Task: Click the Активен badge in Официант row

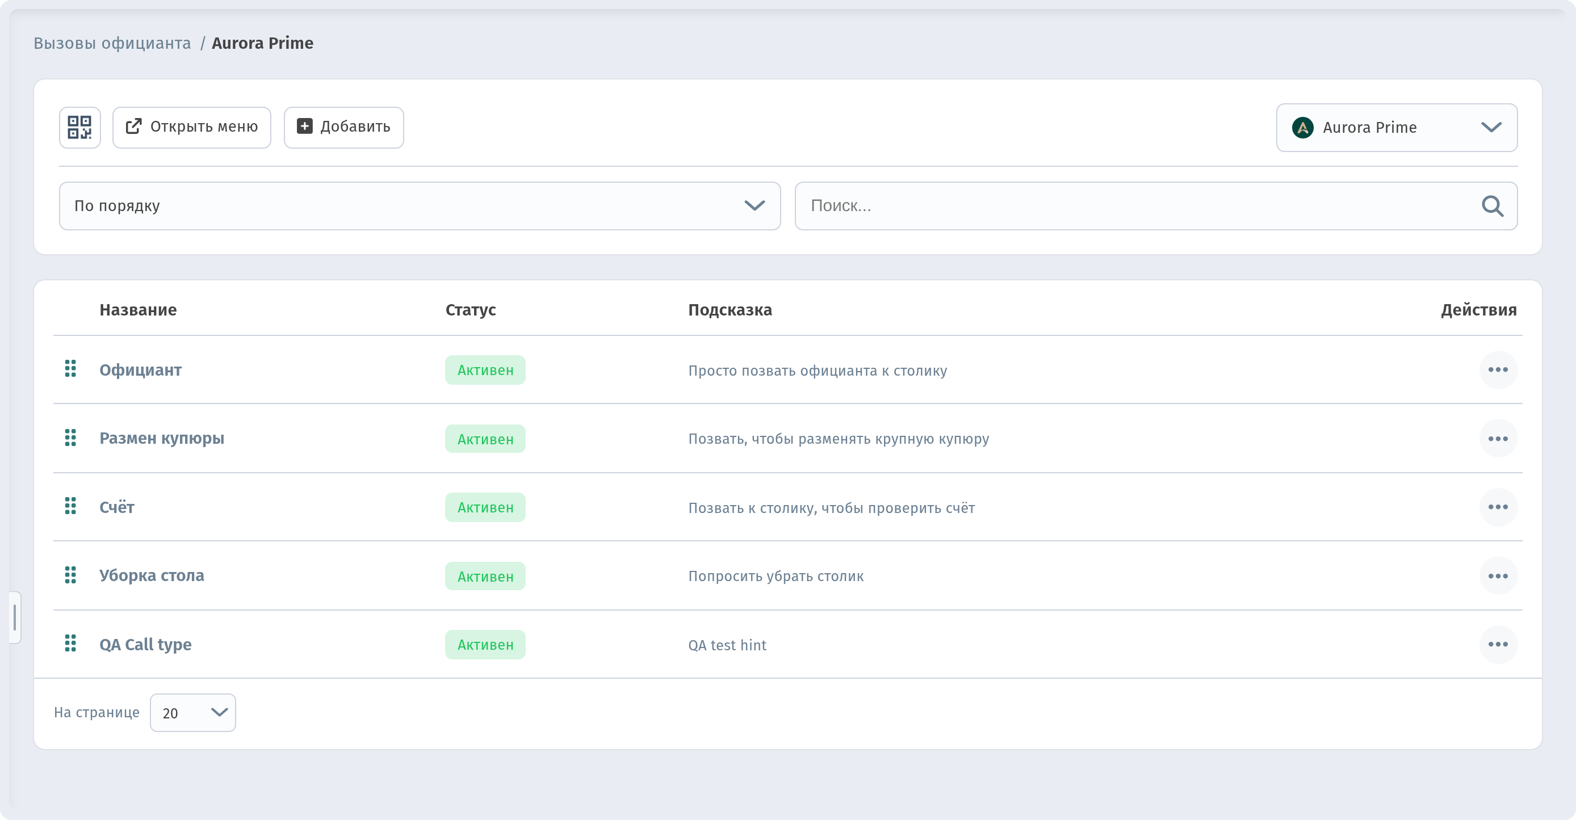Action: pyautogui.click(x=485, y=370)
